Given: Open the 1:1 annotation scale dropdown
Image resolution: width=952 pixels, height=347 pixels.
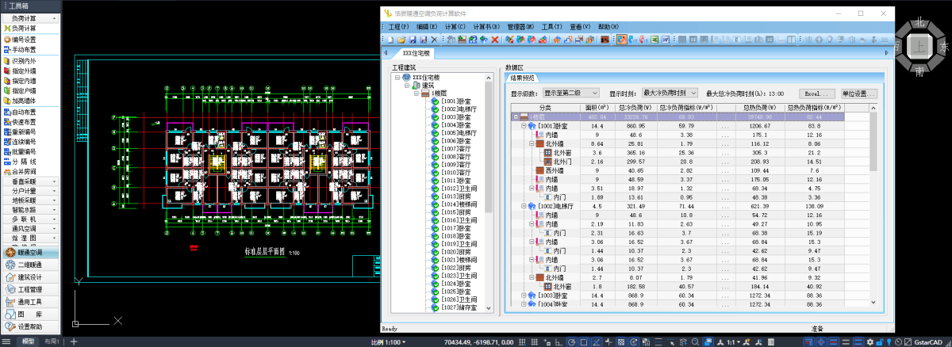Looking at the screenshot, I should point(732,342).
